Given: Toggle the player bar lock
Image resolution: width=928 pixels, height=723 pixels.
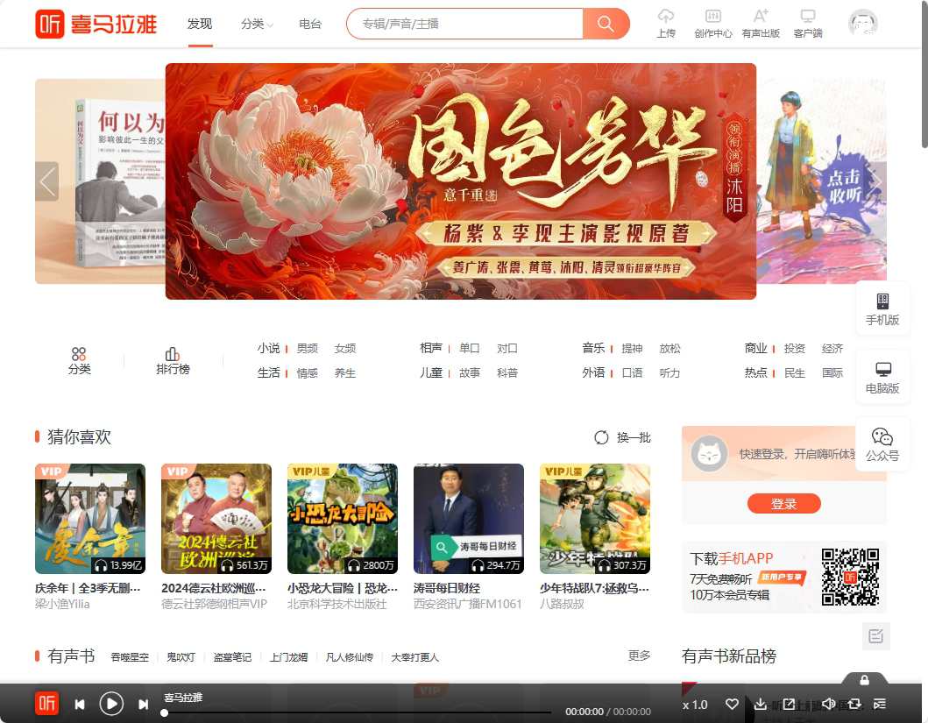Looking at the screenshot, I should (x=865, y=680).
